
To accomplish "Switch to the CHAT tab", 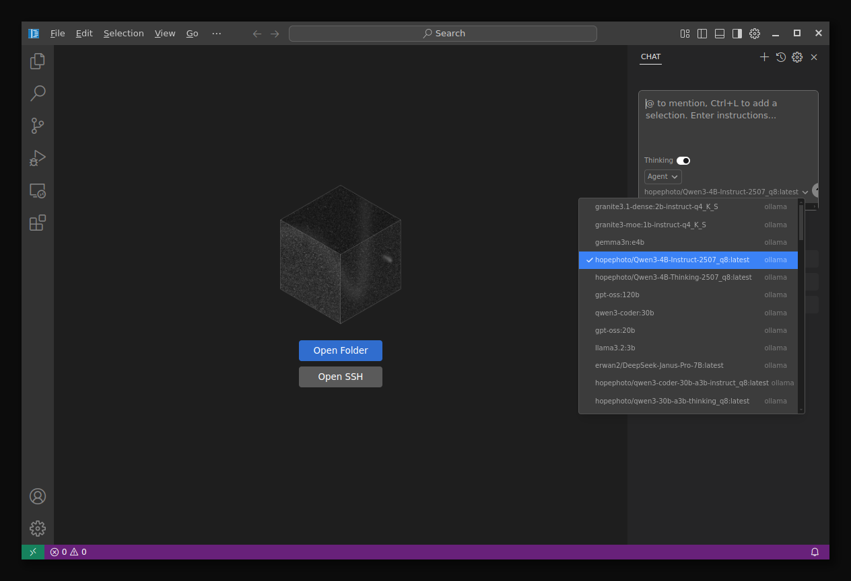I will (x=650, y=57).
